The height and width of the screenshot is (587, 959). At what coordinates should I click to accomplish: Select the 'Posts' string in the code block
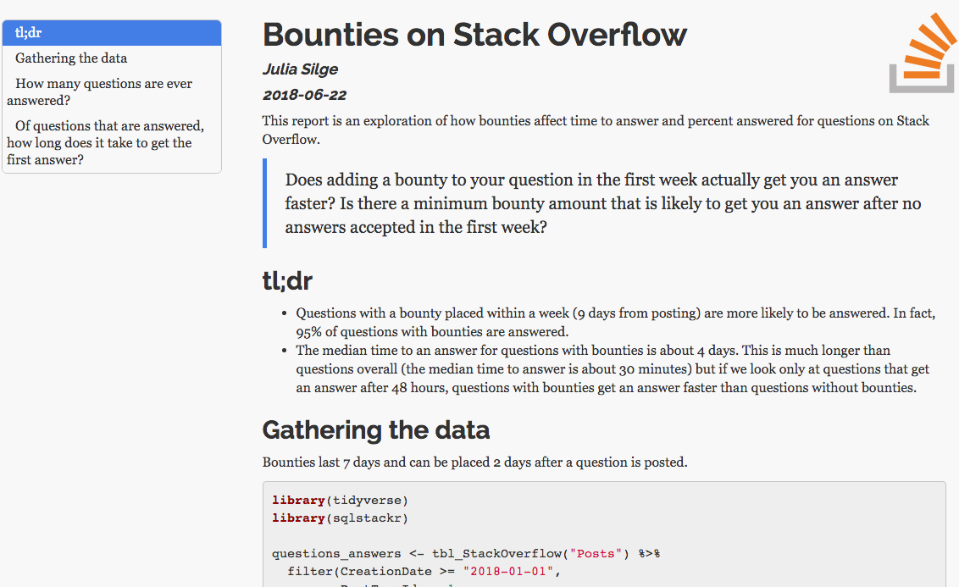pos(596,553)
